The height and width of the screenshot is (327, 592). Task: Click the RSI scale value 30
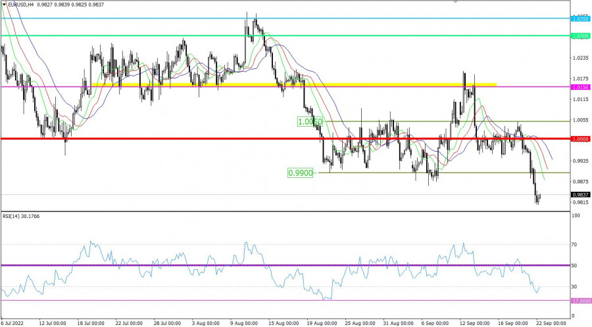click(574, 286)
